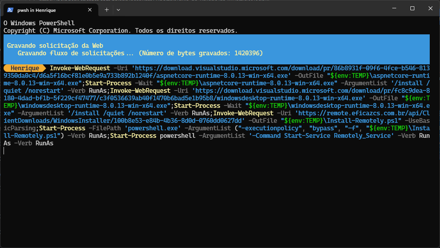Click the Copyright Microsoft Corporation line
Screen dimensions: 440x248
pyautogui.click(x=120, y=30)
